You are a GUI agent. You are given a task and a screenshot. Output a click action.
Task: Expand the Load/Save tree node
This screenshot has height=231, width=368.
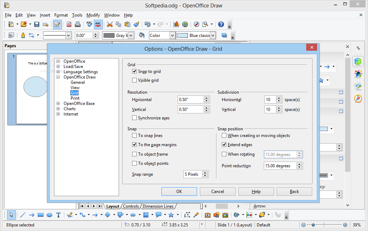pyautogui.click(x=58, y=67)
